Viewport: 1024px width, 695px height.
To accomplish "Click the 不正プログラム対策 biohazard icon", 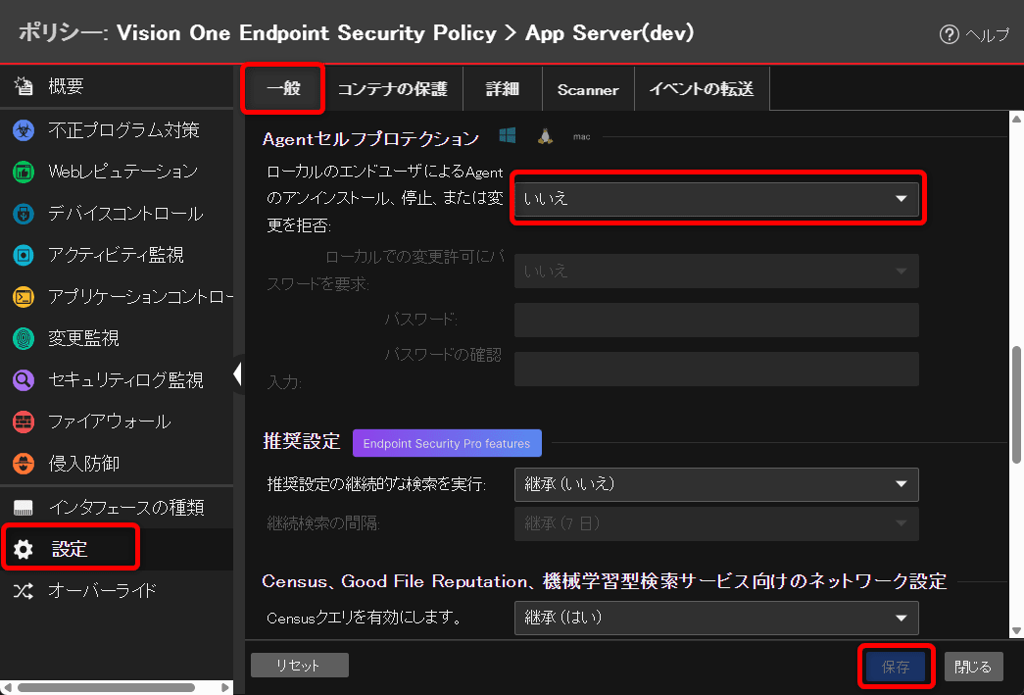I will coord(24,130).
